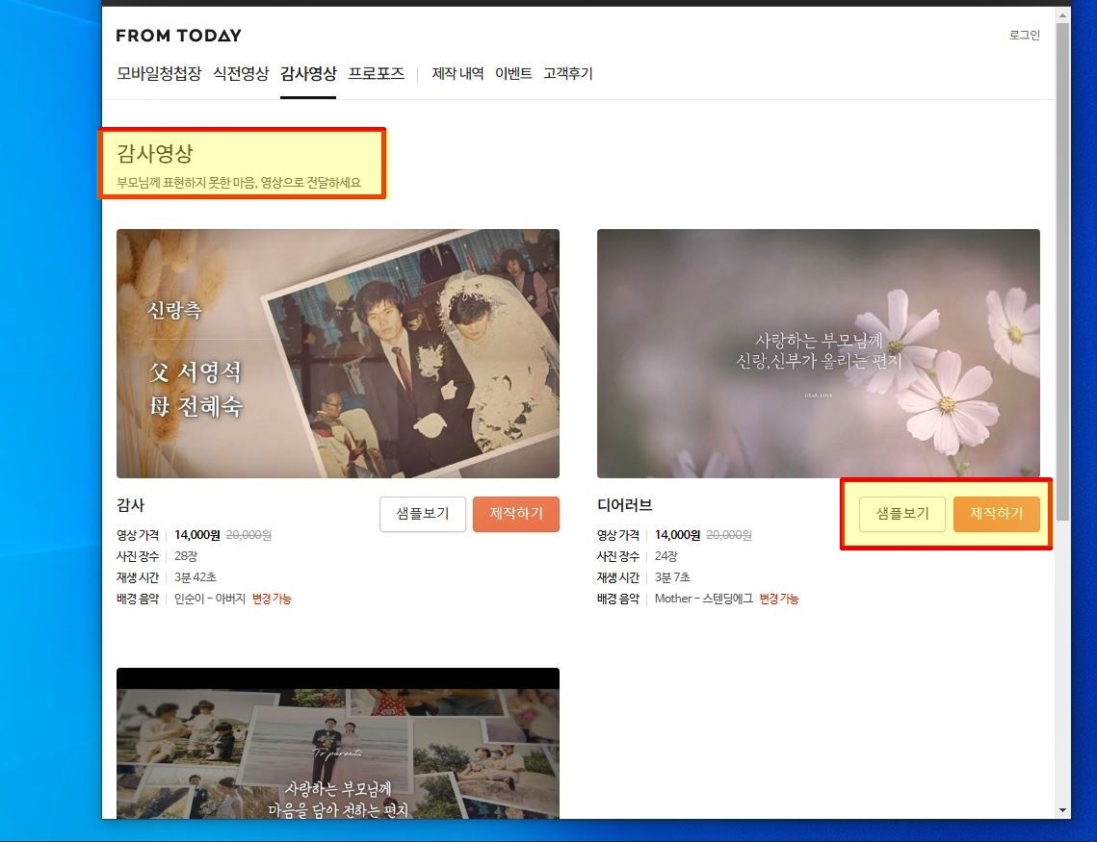This screenshot has height=842, width=1097.
Task: Click the 24장 photo count
Action: [666, 556]
